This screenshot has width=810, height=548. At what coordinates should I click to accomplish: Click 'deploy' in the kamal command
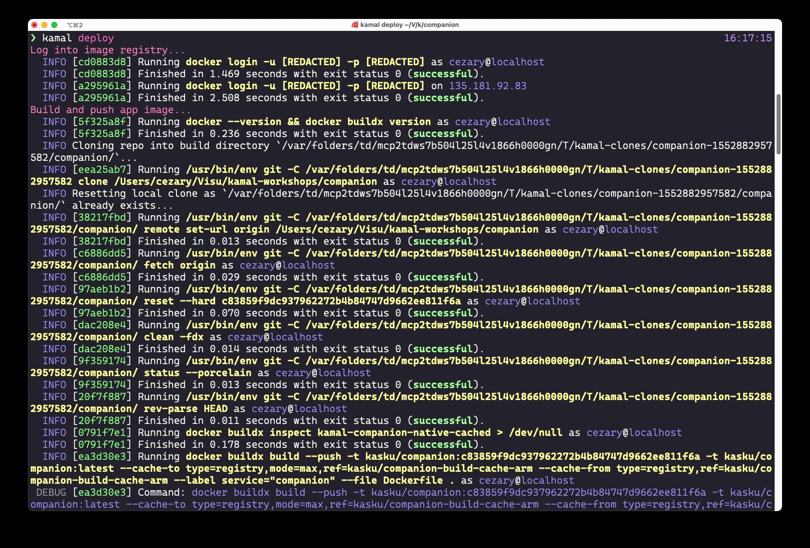pos(96,38)
